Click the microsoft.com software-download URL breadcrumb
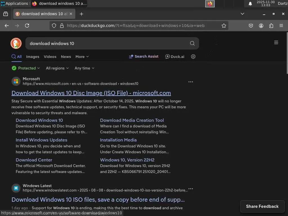 pos(80,84)
